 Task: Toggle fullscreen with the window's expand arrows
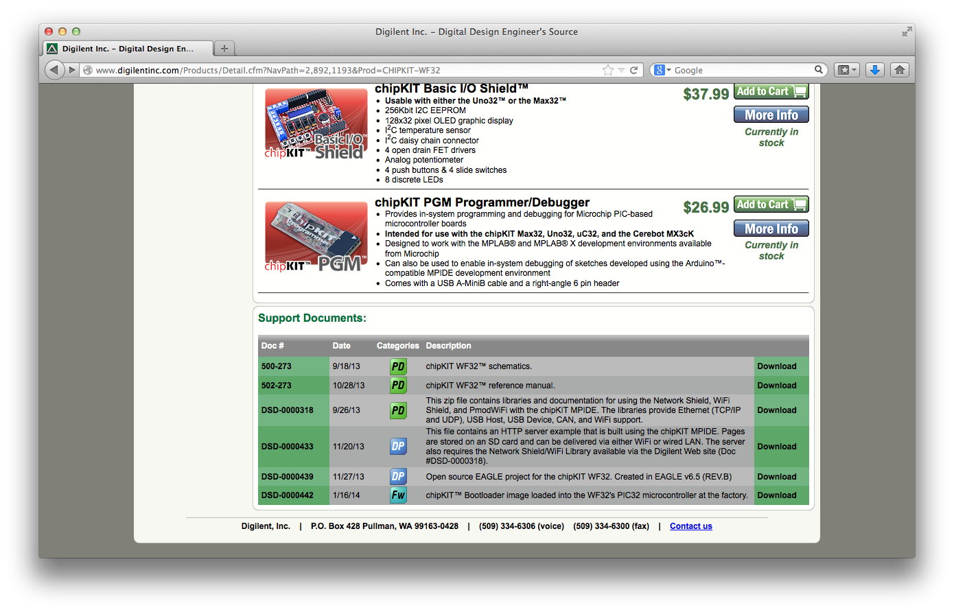(907, 32)
